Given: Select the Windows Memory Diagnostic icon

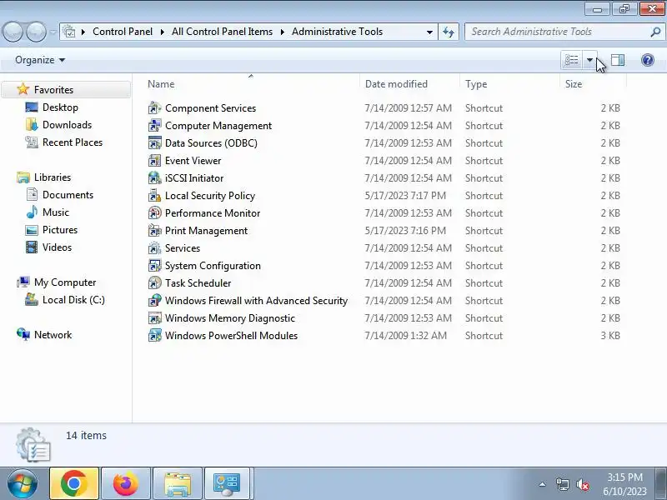Looking at the screenshot, I should 154,317.
